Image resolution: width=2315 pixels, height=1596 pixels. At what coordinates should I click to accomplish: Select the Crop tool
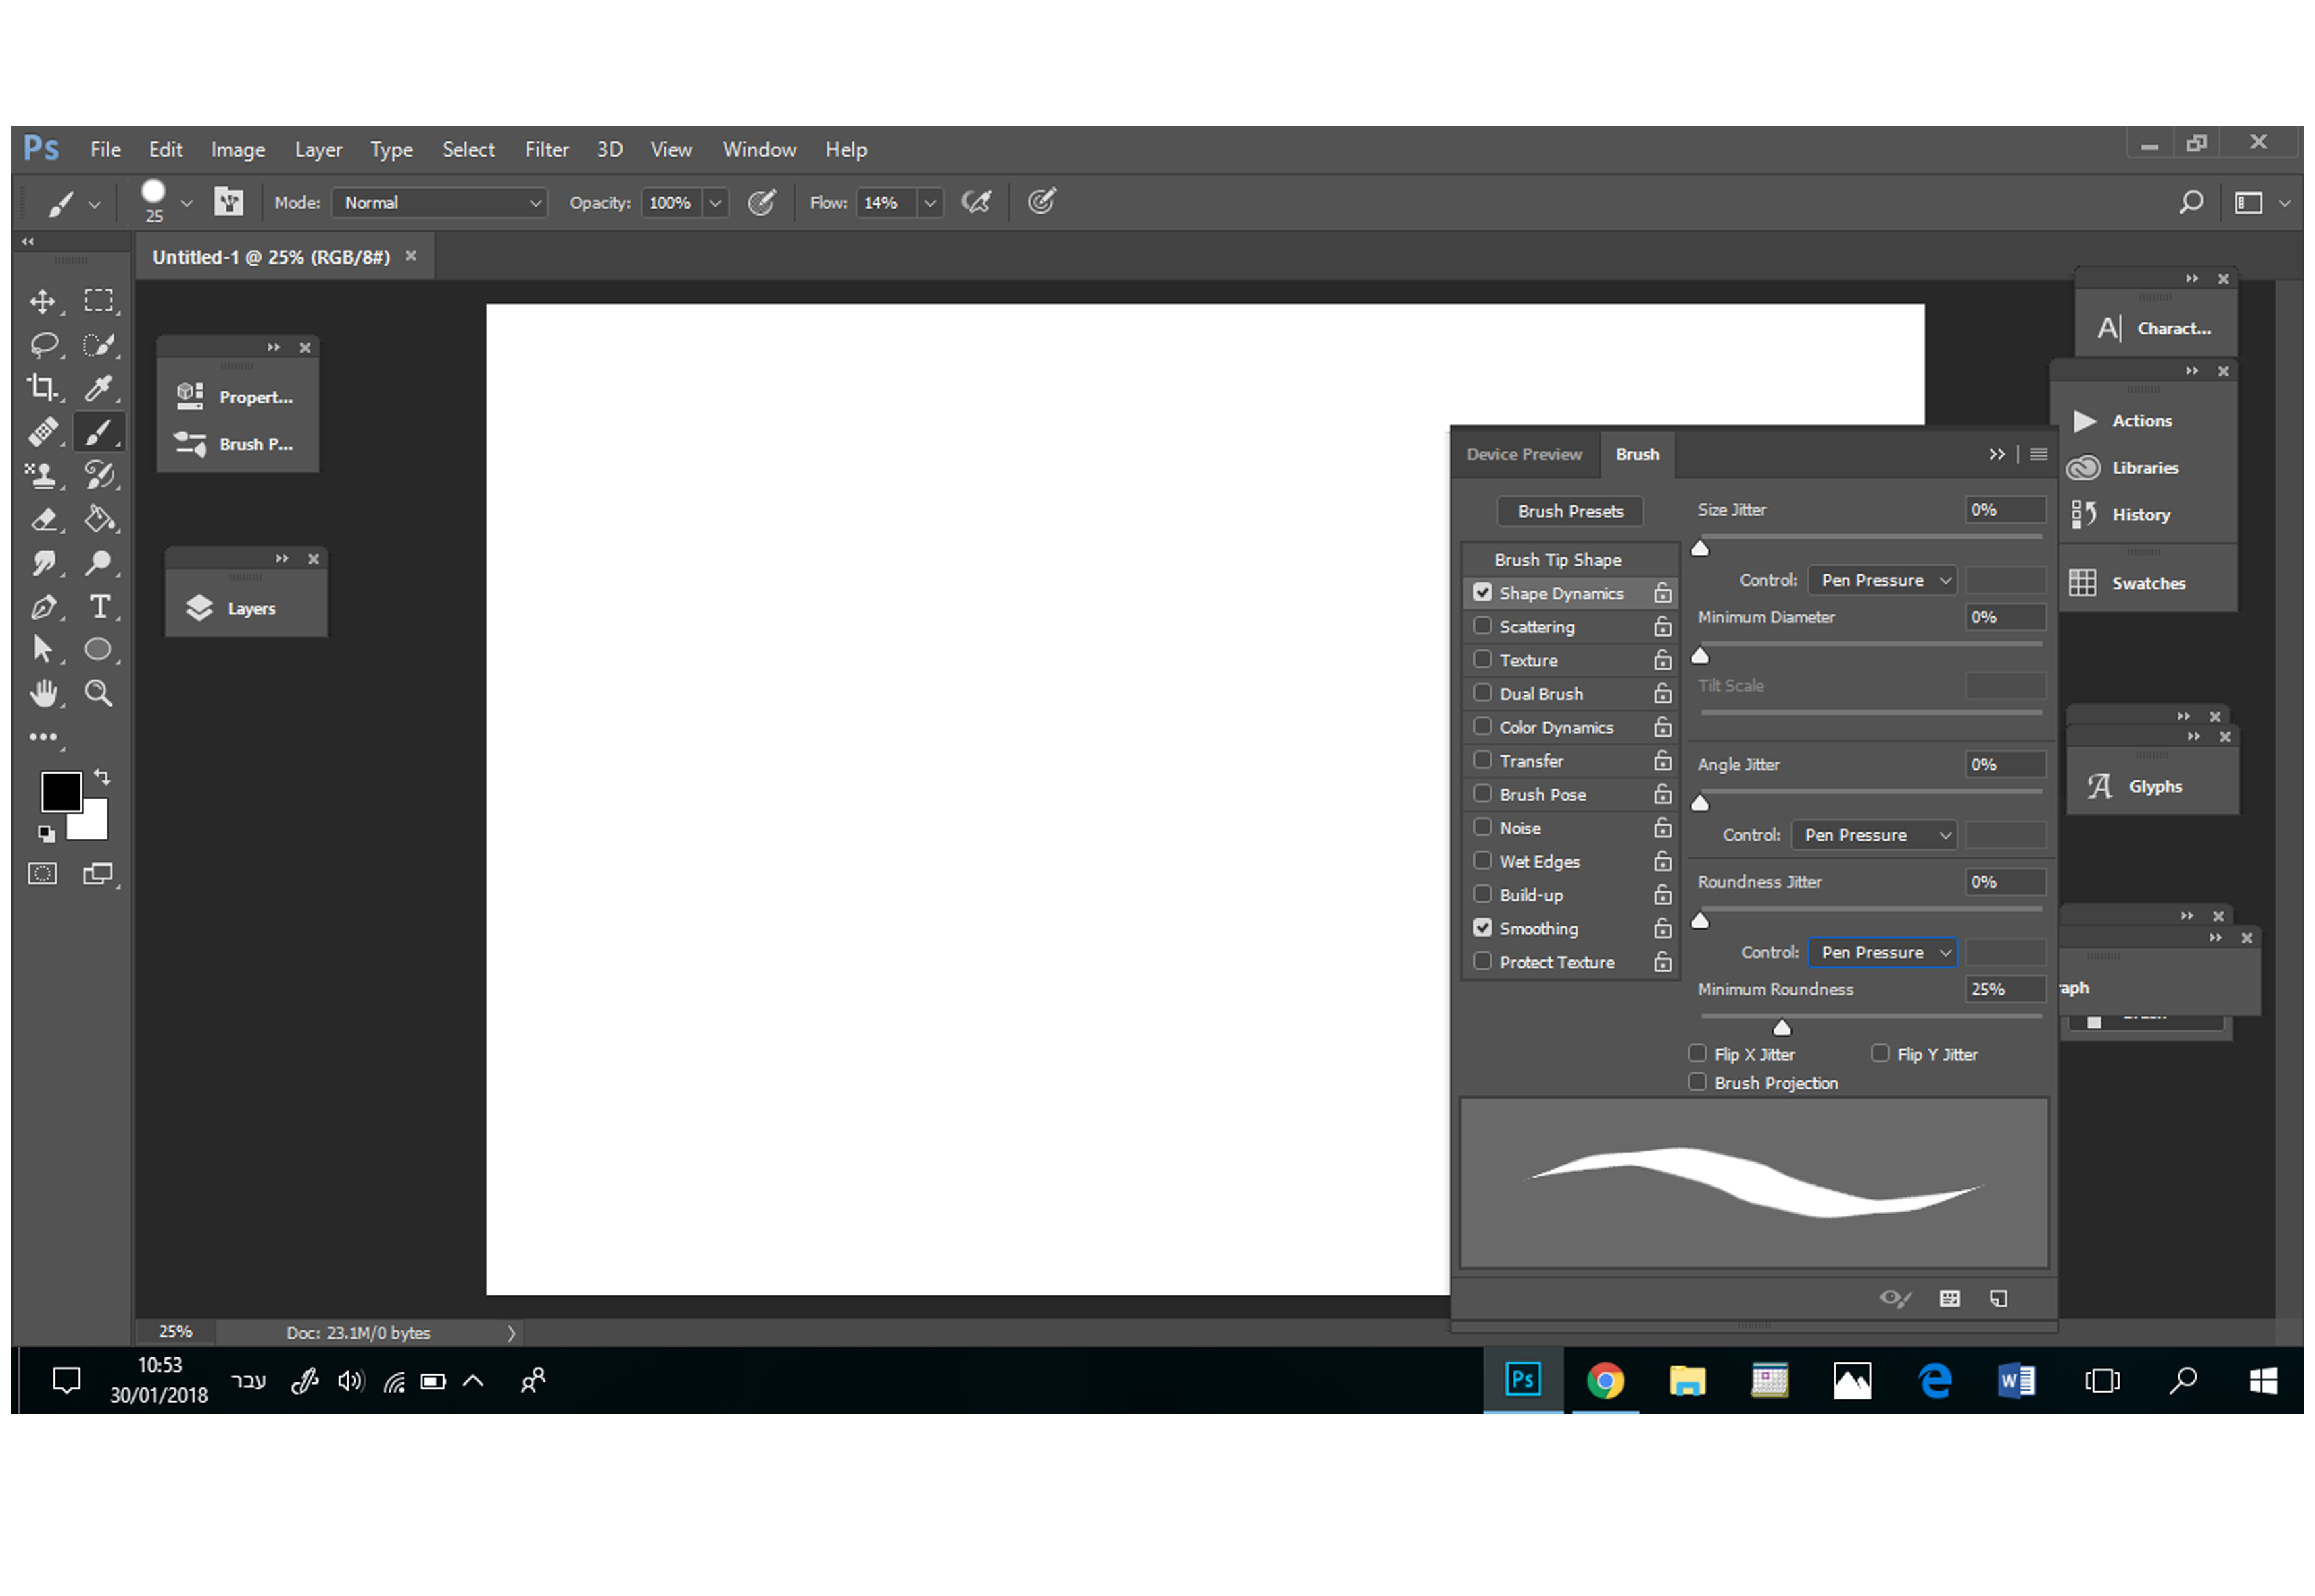(x=42, y=387)
